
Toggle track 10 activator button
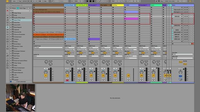click(67, 76)
